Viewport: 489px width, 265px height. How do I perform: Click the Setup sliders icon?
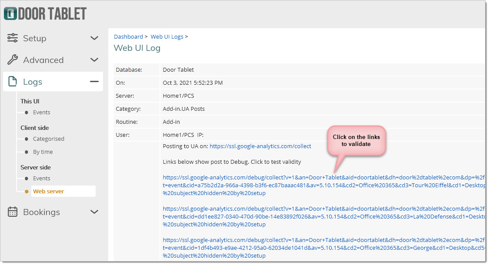(13, 38)
